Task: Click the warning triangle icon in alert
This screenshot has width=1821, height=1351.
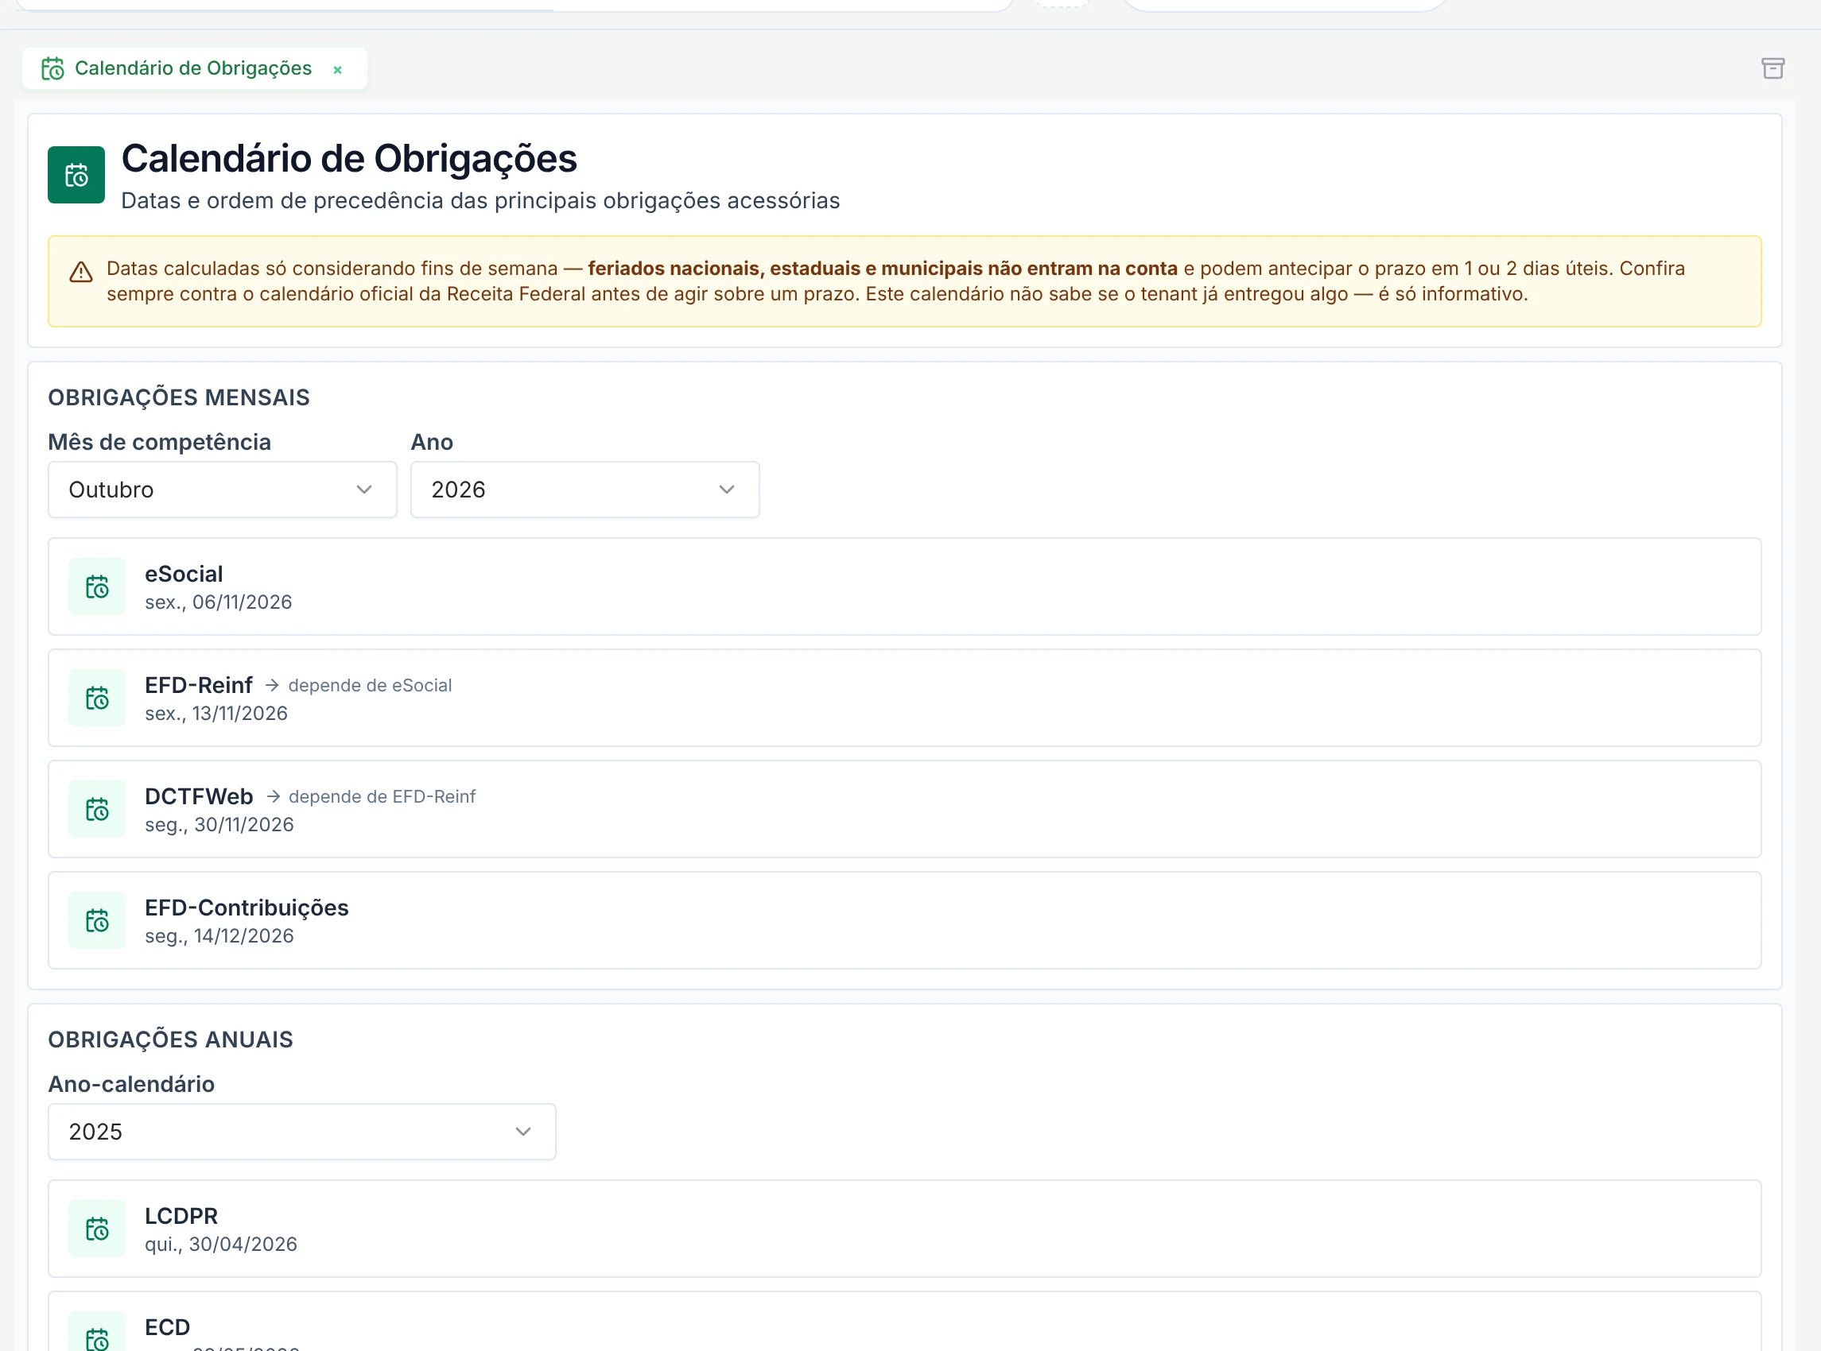Action: click(x=81, y=273)
